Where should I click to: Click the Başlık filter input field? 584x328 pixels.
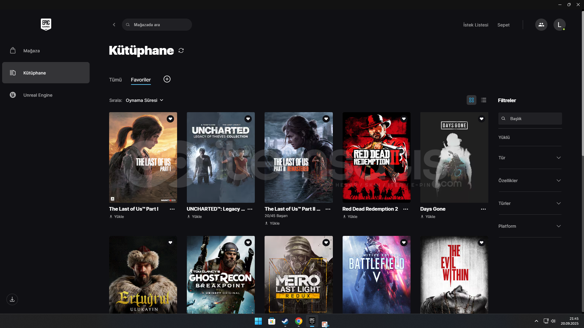point(530,119)
